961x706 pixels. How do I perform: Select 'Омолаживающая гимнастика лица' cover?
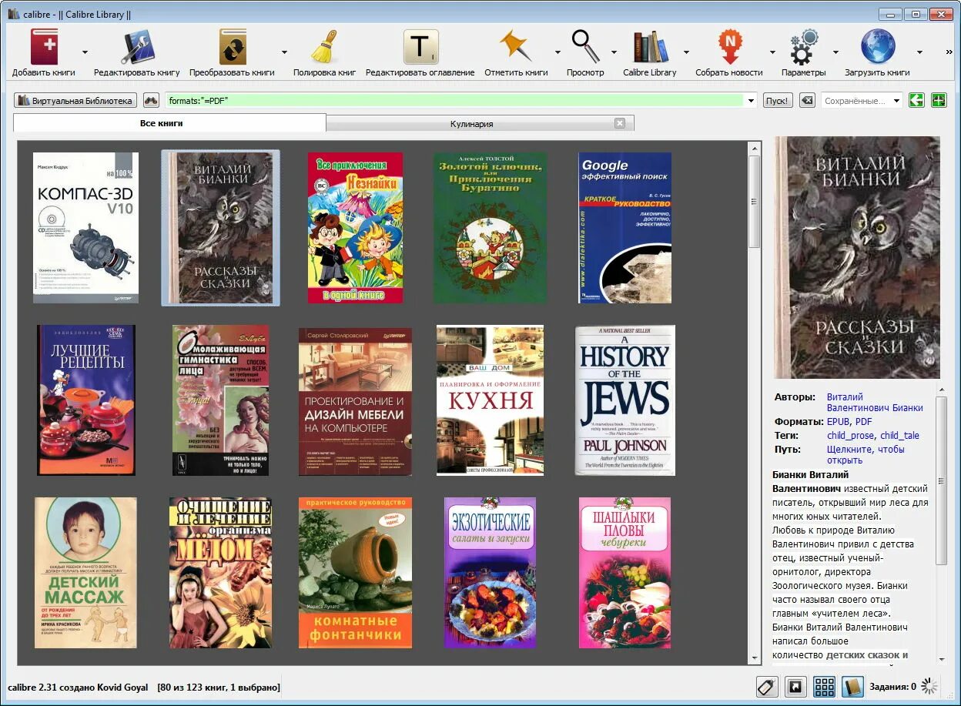pyautogui.click(x=220, y=400)
